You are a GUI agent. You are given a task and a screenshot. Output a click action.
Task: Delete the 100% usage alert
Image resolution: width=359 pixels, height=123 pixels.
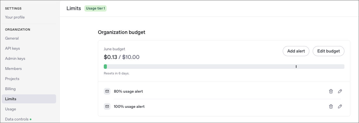point(331,106)
